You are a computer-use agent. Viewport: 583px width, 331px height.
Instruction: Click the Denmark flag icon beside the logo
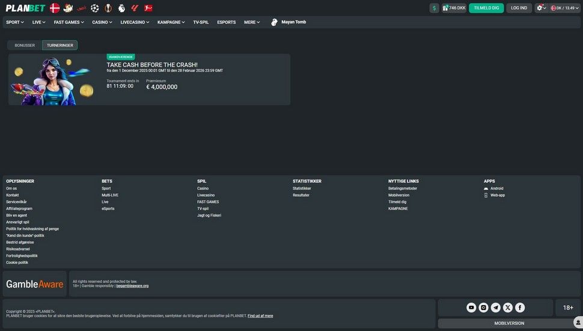55,8
